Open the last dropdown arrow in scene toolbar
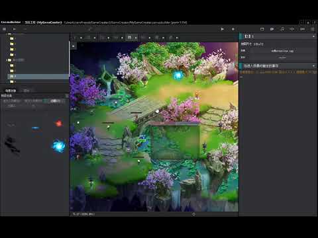 (x=177, y=38)
